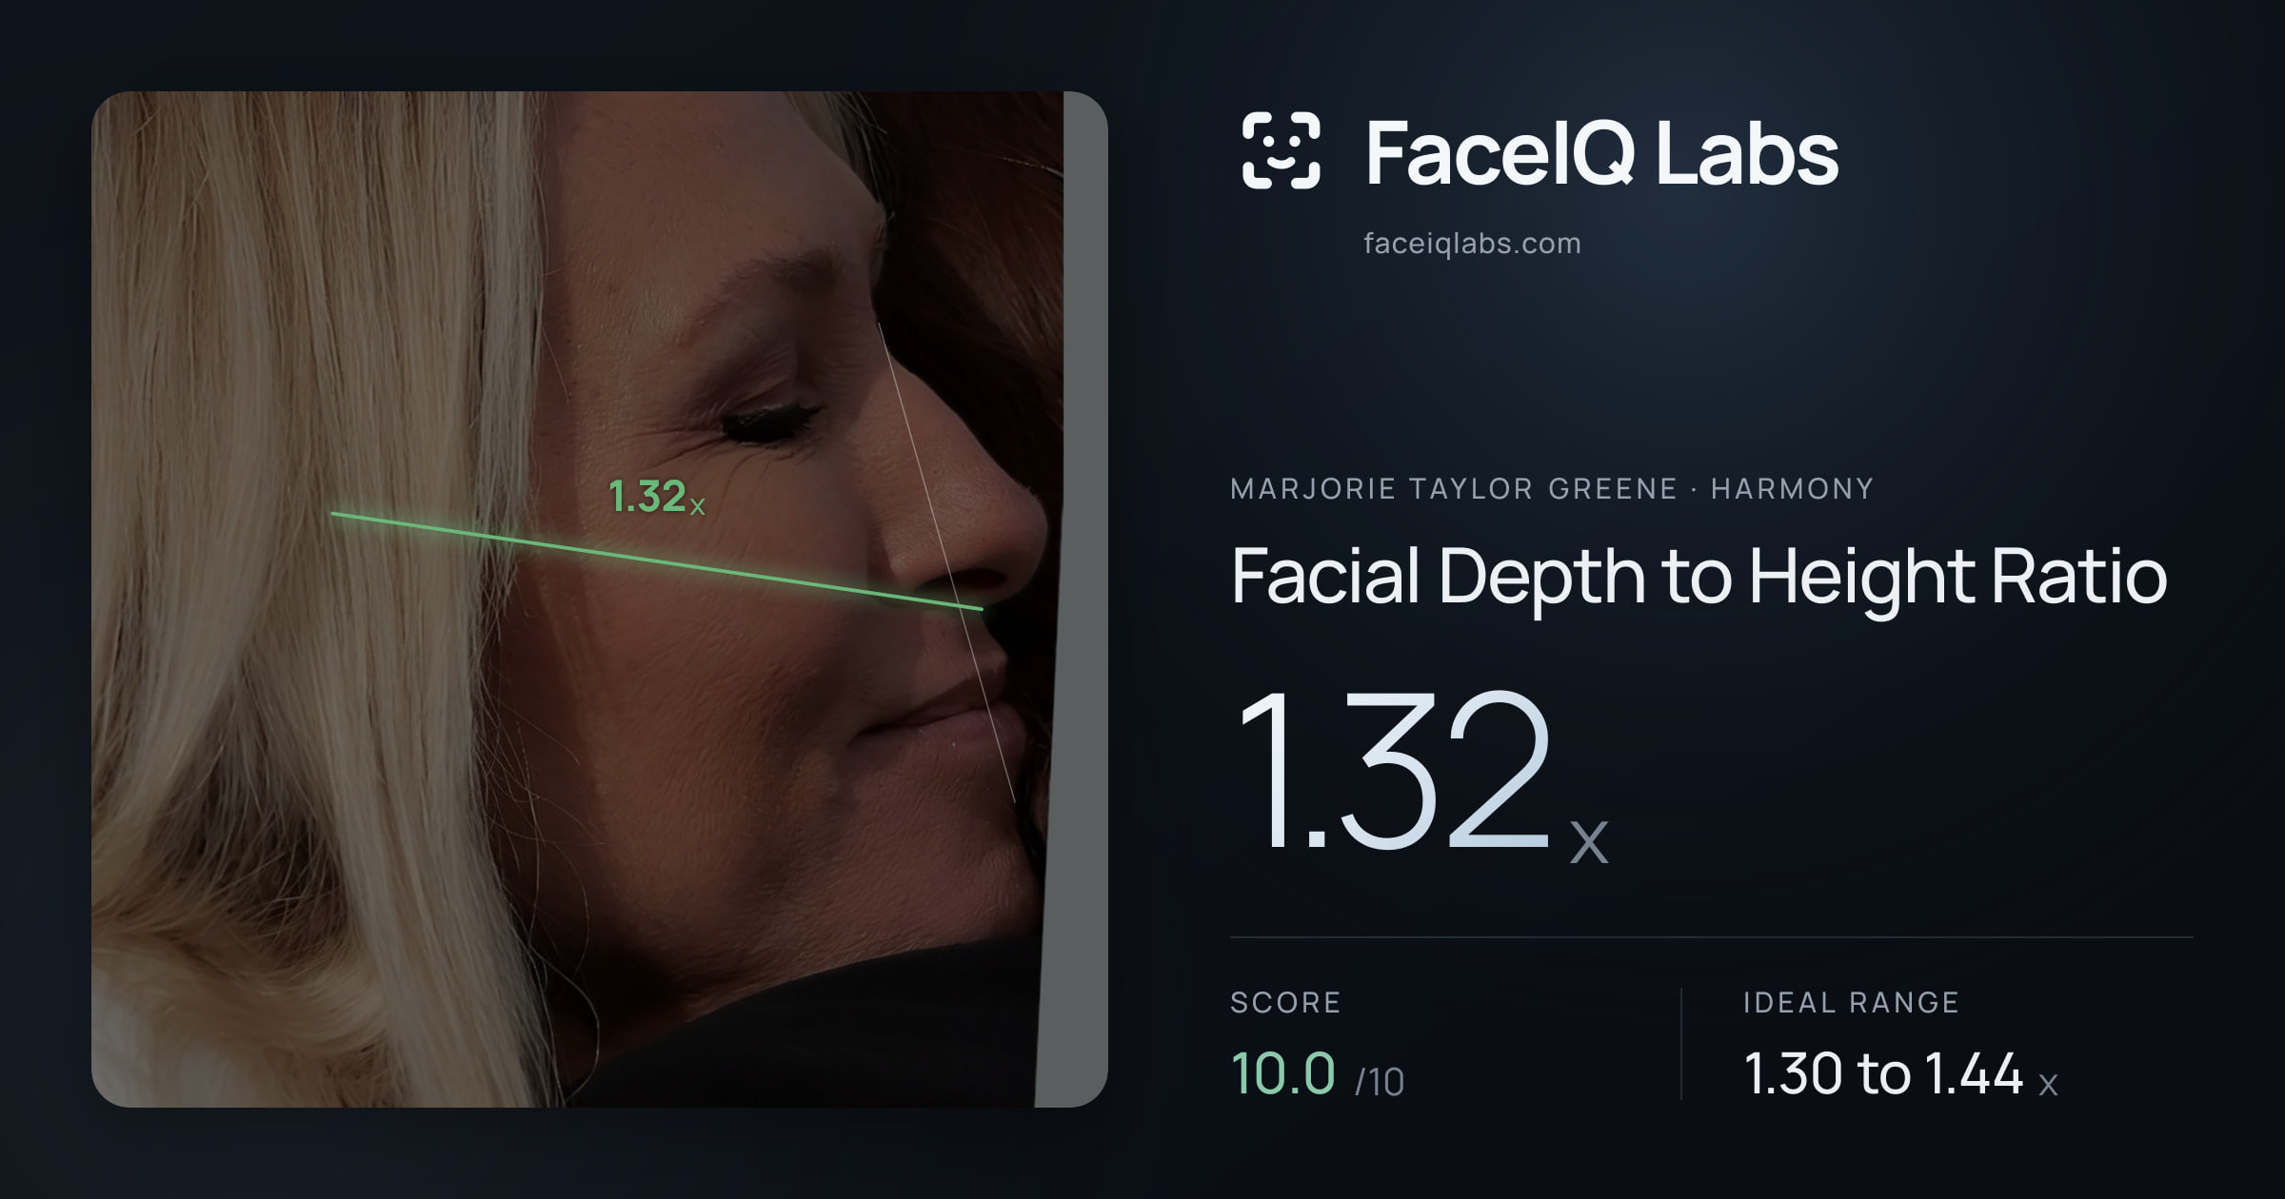2285x1199 pixels.
Task: Click the 10.0 /10 score value
Action: click(x=1318, y=1073)
